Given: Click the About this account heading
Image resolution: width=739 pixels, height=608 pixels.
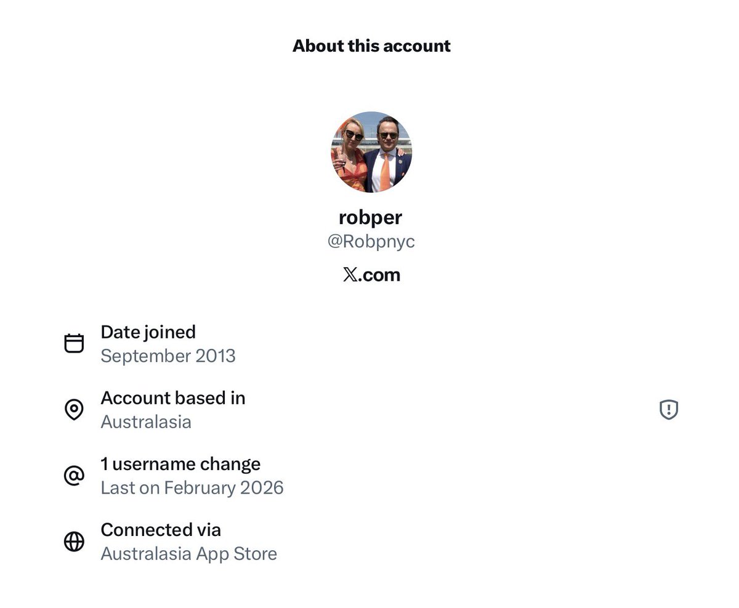Looking at the screenshot, I should tap(371, 46).
